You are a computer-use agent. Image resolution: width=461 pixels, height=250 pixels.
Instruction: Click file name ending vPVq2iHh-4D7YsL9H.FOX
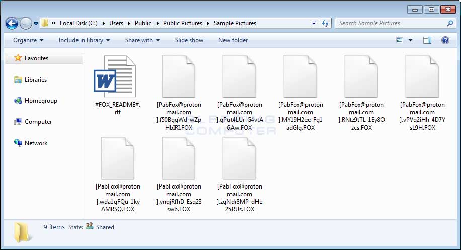[422, 116]
